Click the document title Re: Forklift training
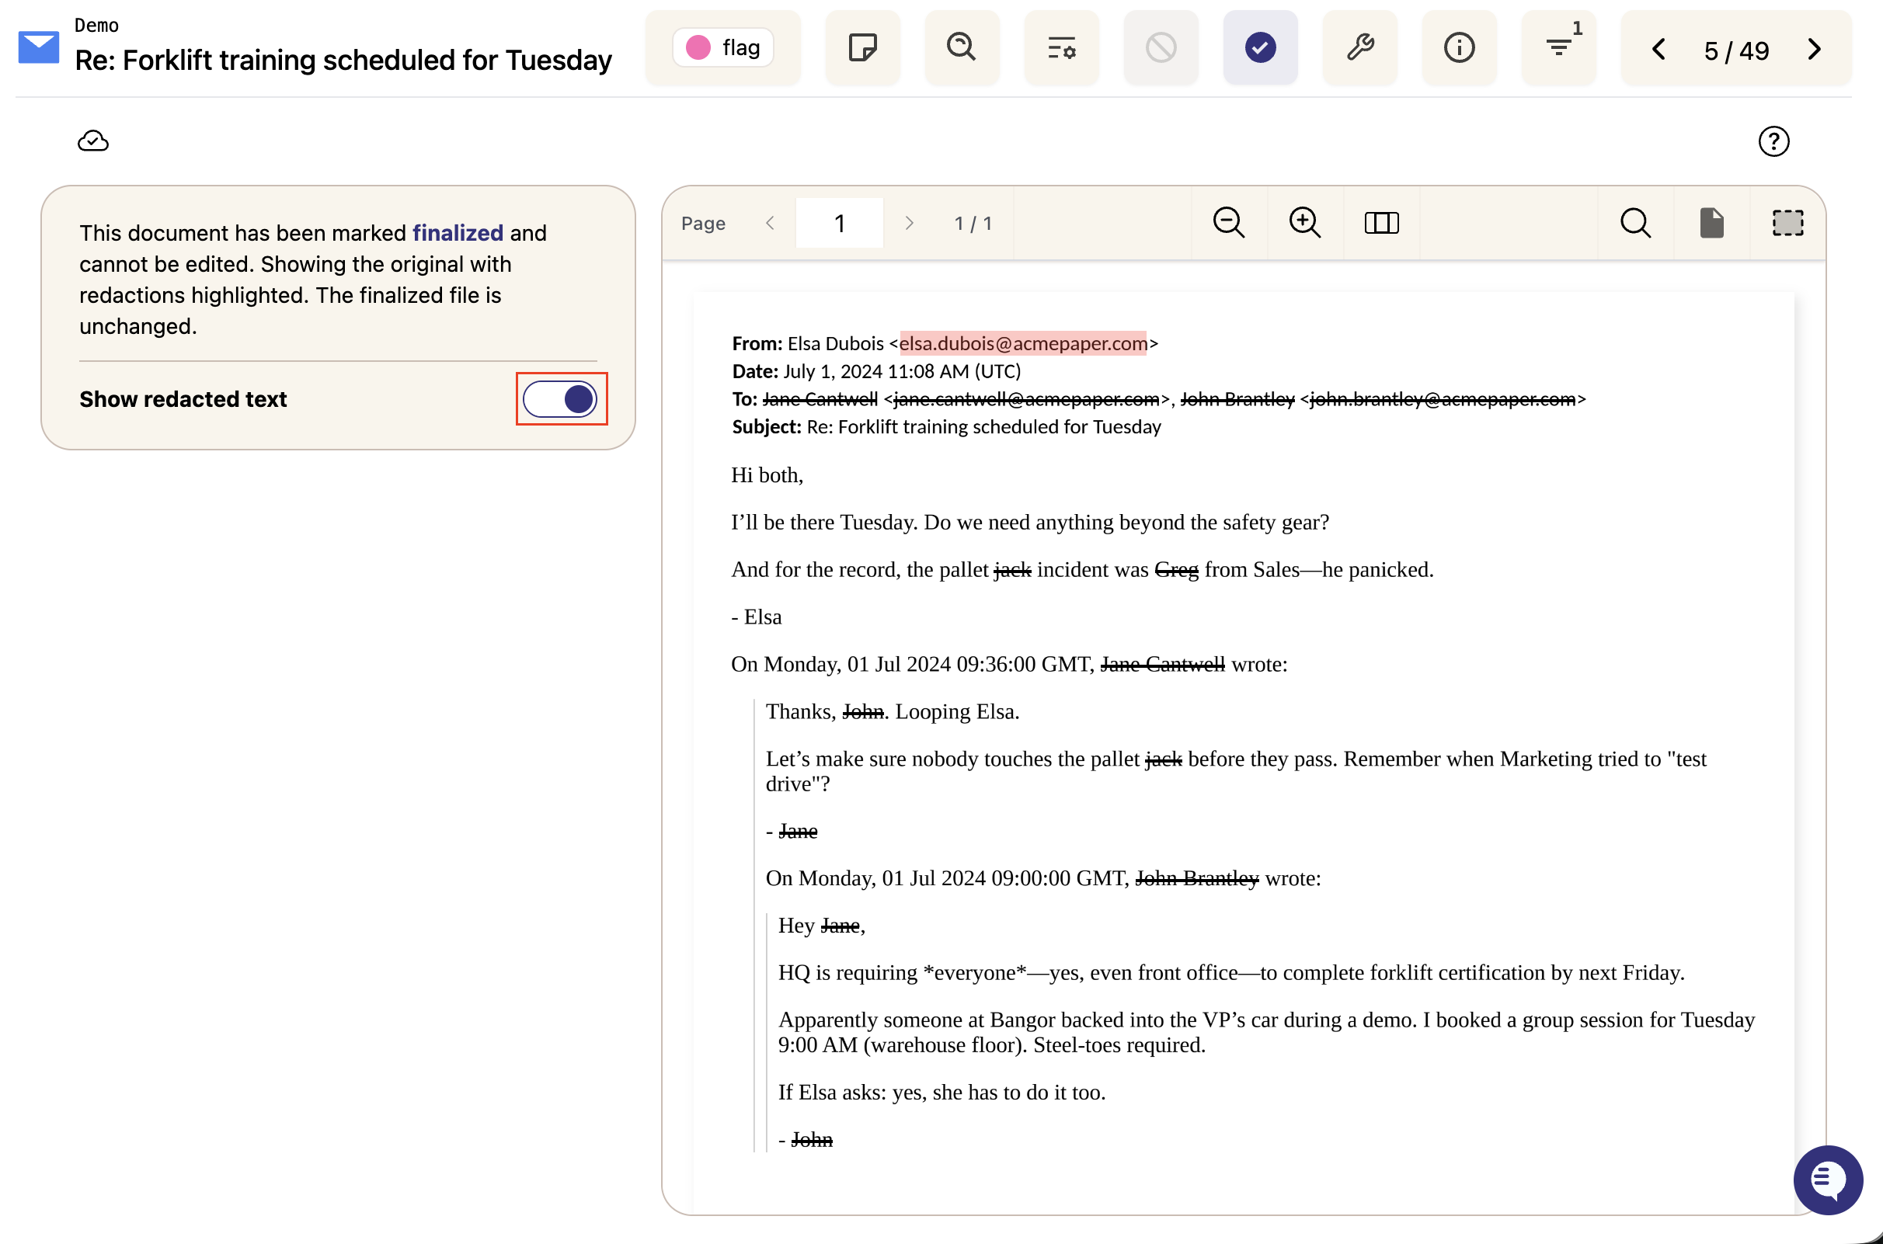The width and height of the screenshot is (1883, 1244). [x=343, y=61]
